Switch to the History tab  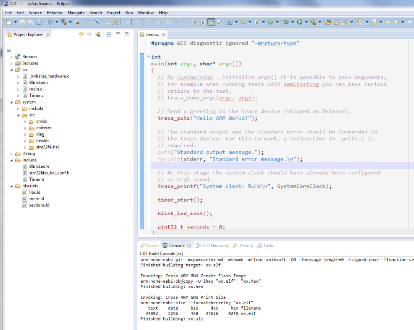pyautogui.click(x=243, y=246)
